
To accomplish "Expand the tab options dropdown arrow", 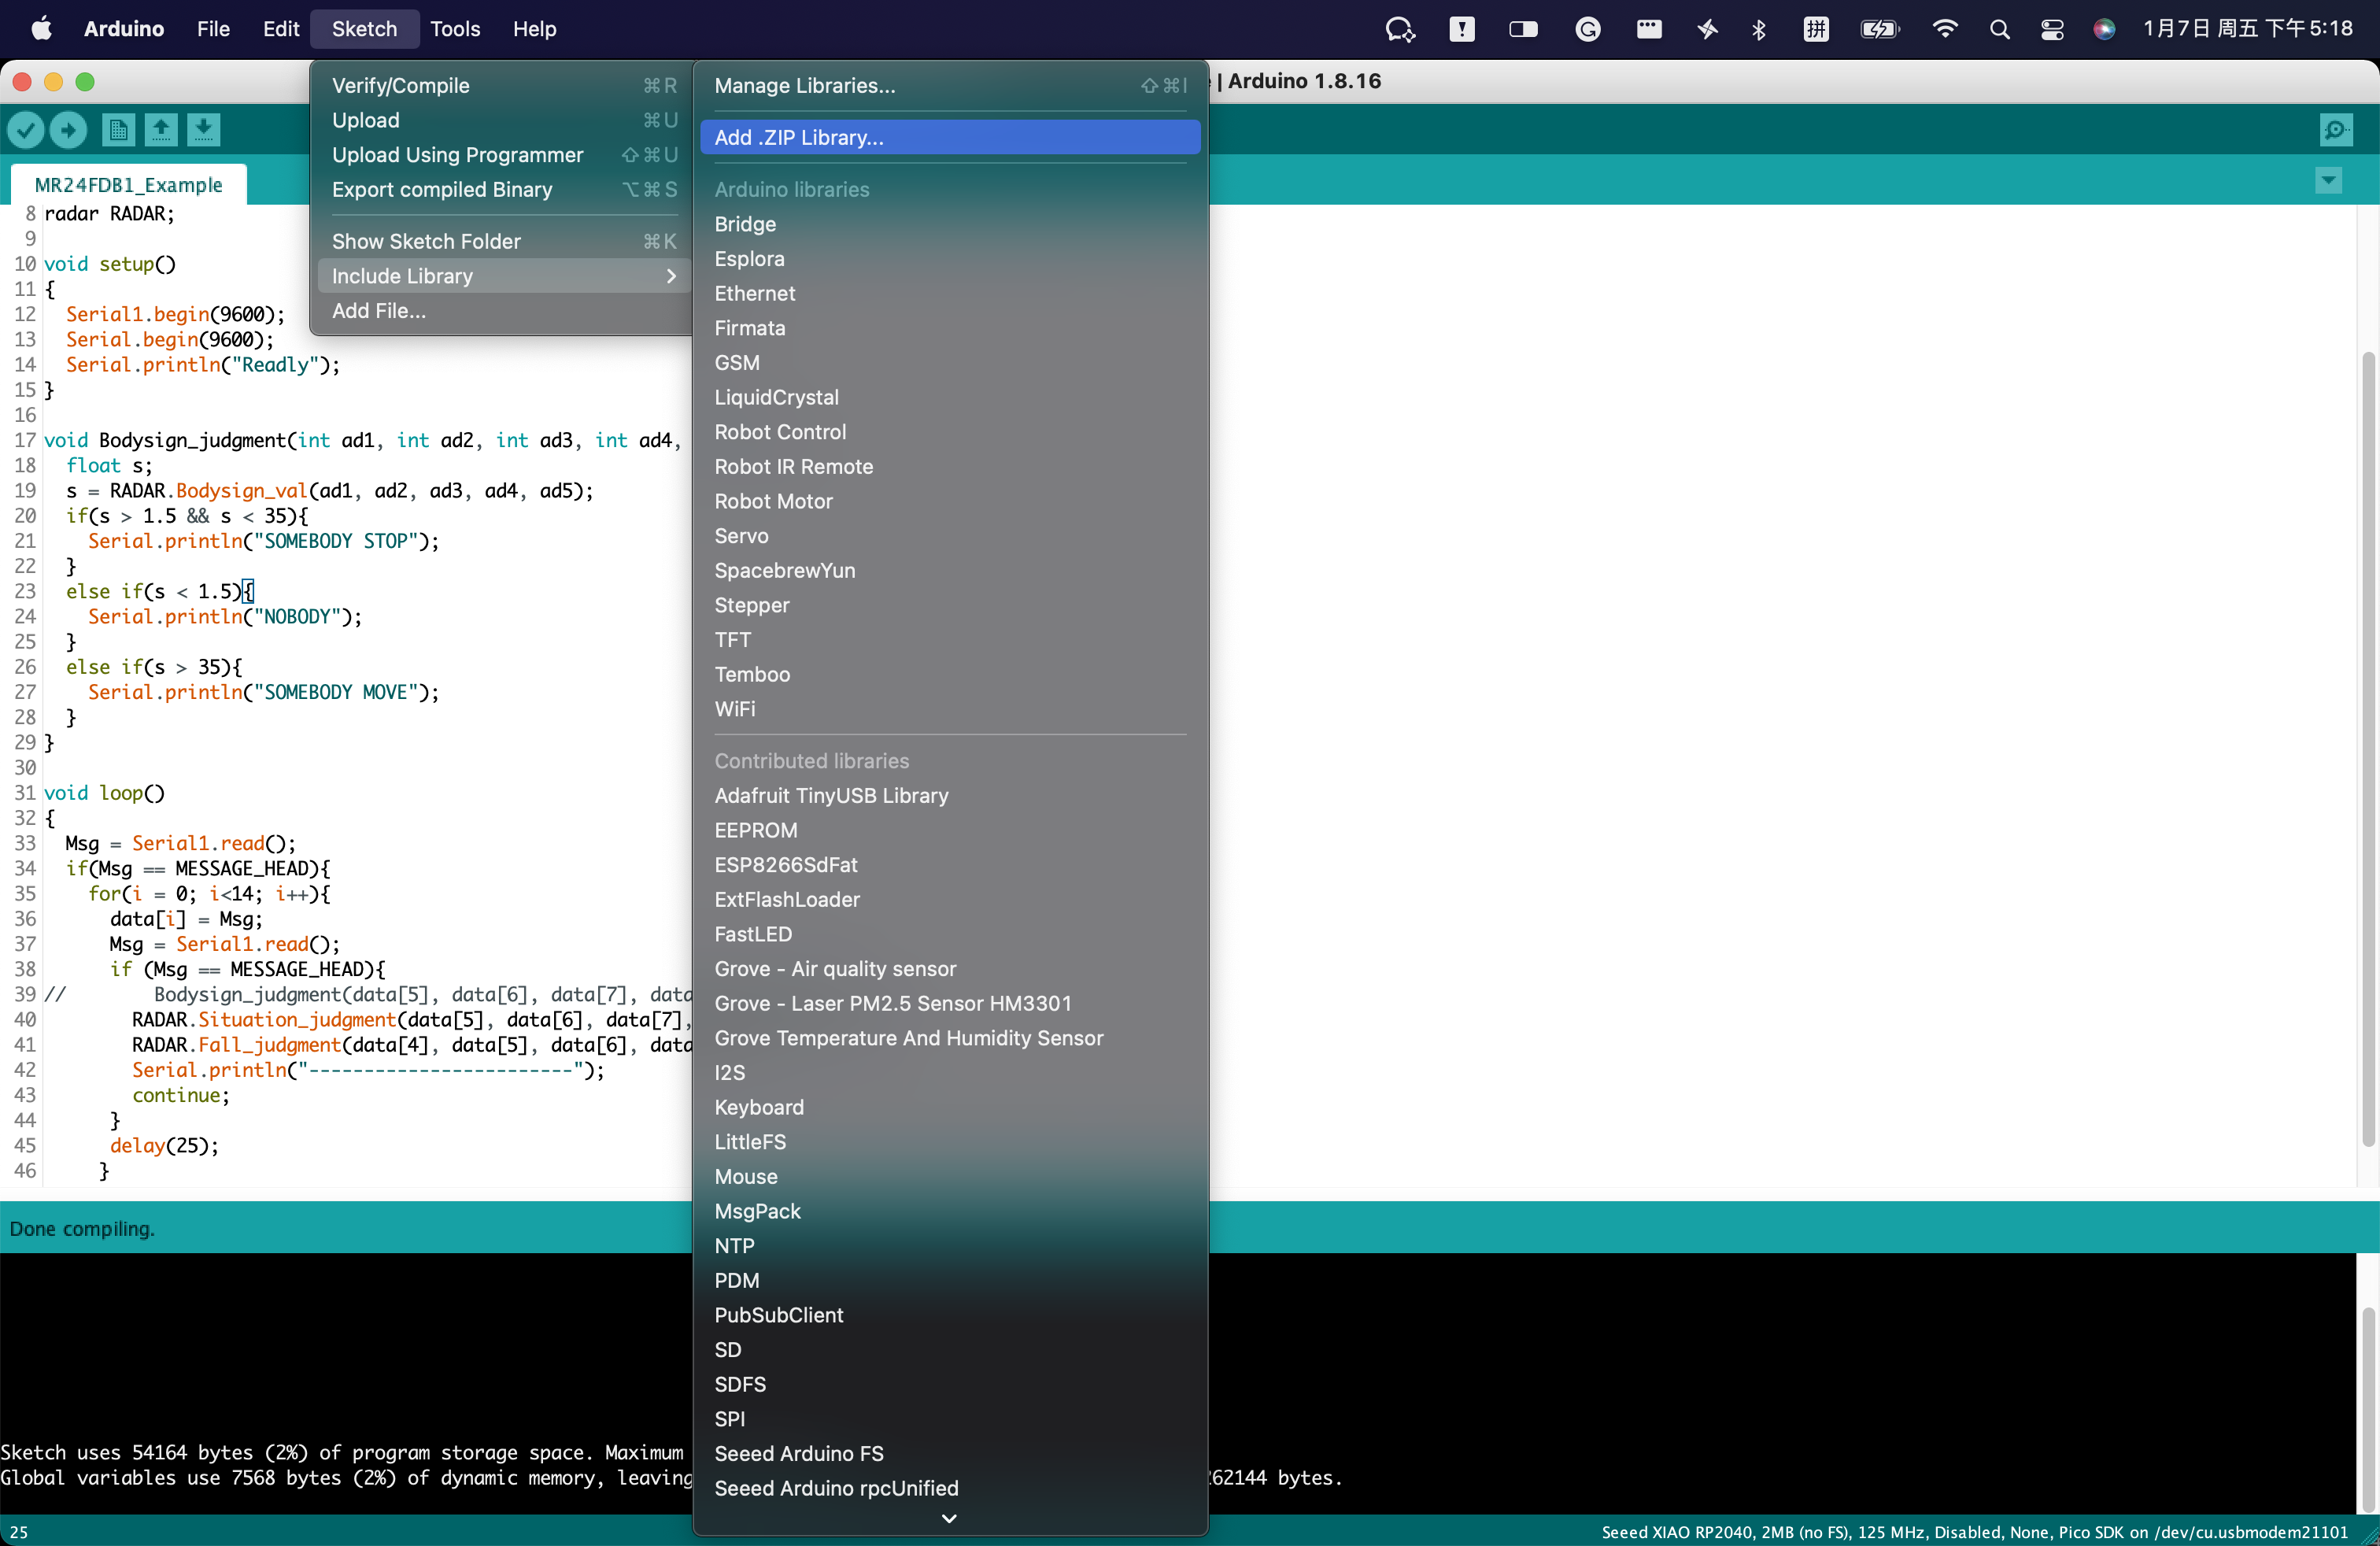I will [2328, 181].
